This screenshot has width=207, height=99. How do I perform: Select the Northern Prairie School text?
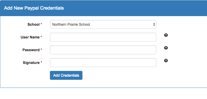point(71,24)
